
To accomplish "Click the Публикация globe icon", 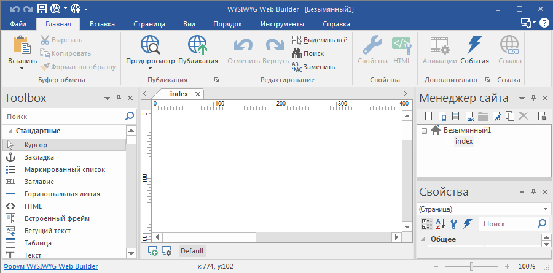I will pyautogui.click(x=198, y=46).
